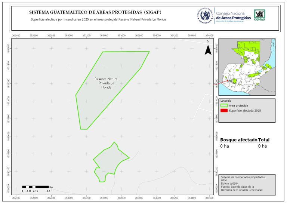This screenshot has width=287, height=203.
Task: Click the Reserva Natural Privada La Florida label
Action: (107, 83)
